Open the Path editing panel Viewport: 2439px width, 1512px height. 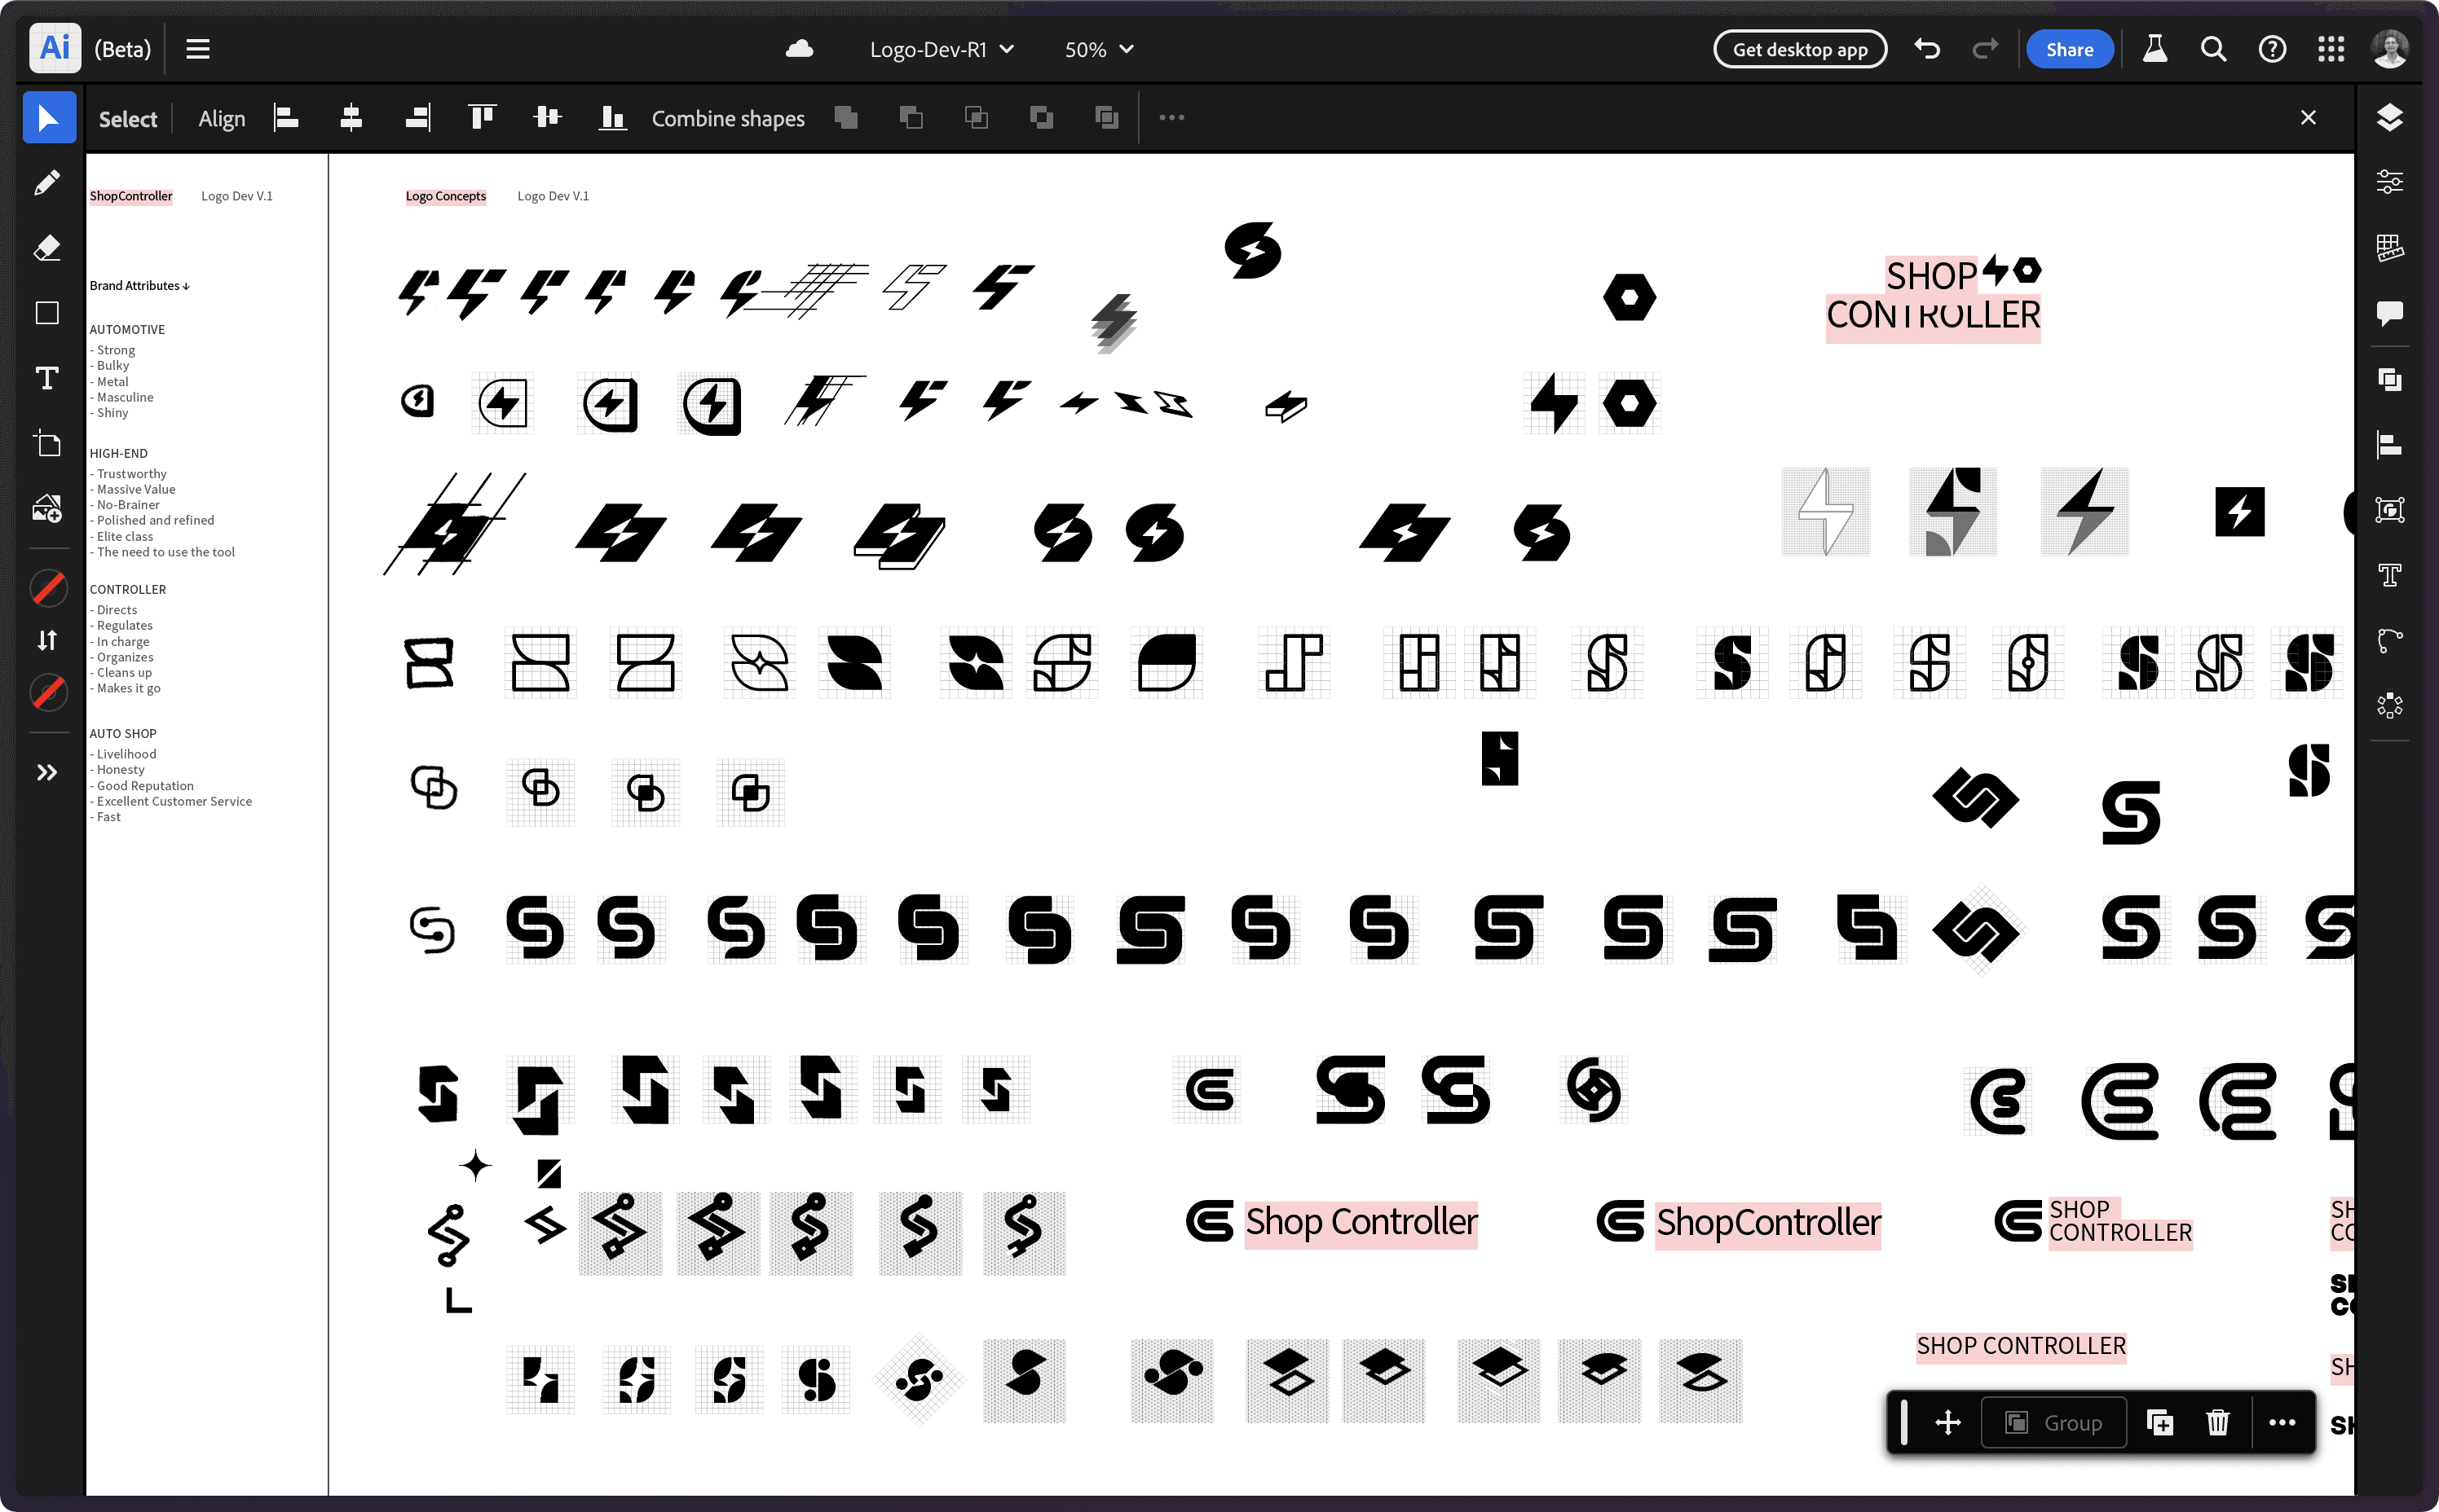tap(2390, 640)
